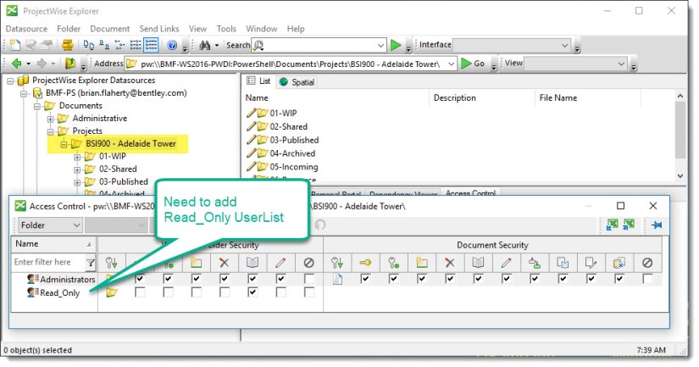
Task: Enable Read_Only folder No Access checkbox
Action: click(x=308, y=292)
